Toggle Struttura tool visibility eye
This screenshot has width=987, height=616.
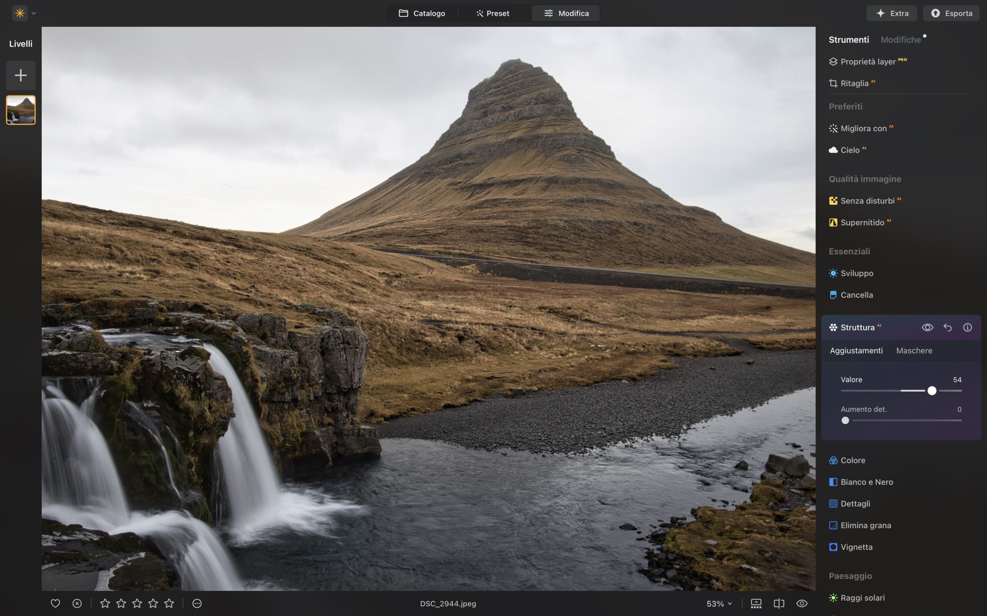pyautogui.click(x=927, y=327)
